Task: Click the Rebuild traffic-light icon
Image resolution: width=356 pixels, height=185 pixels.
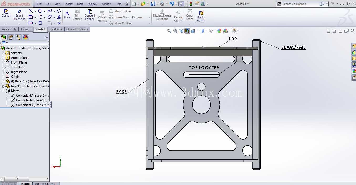Action: pyautogui.click(x=190, y=4)
